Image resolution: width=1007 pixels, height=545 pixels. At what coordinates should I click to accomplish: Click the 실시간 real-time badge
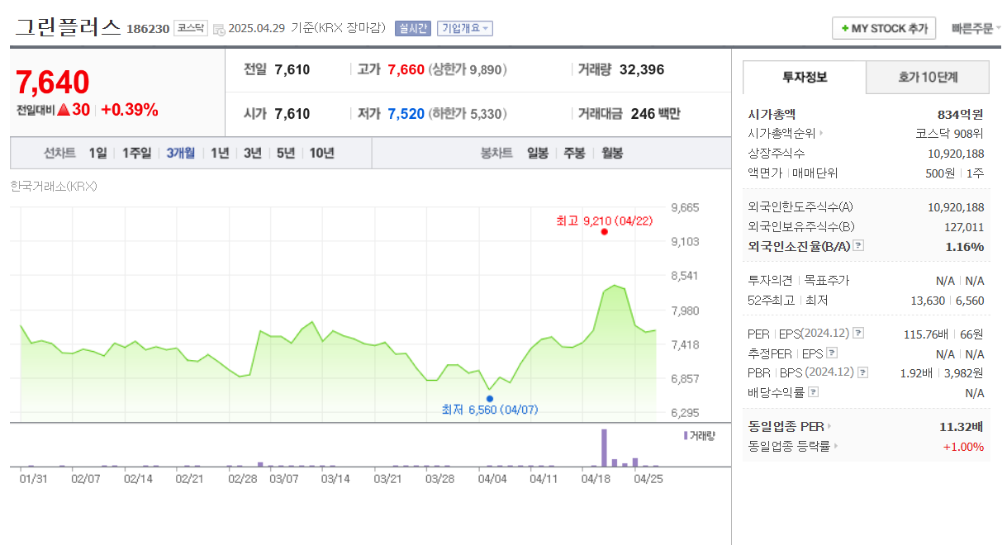click(x=413, y=28)
